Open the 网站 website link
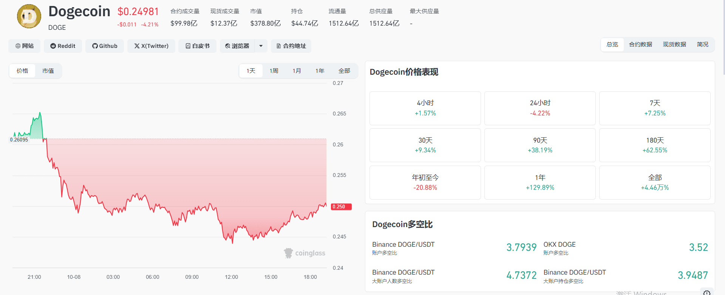This screenshot has height=295, width=725. [25, 46]
